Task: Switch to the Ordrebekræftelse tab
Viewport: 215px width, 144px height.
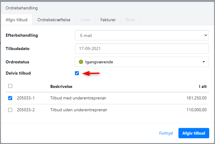Action: 54,20
